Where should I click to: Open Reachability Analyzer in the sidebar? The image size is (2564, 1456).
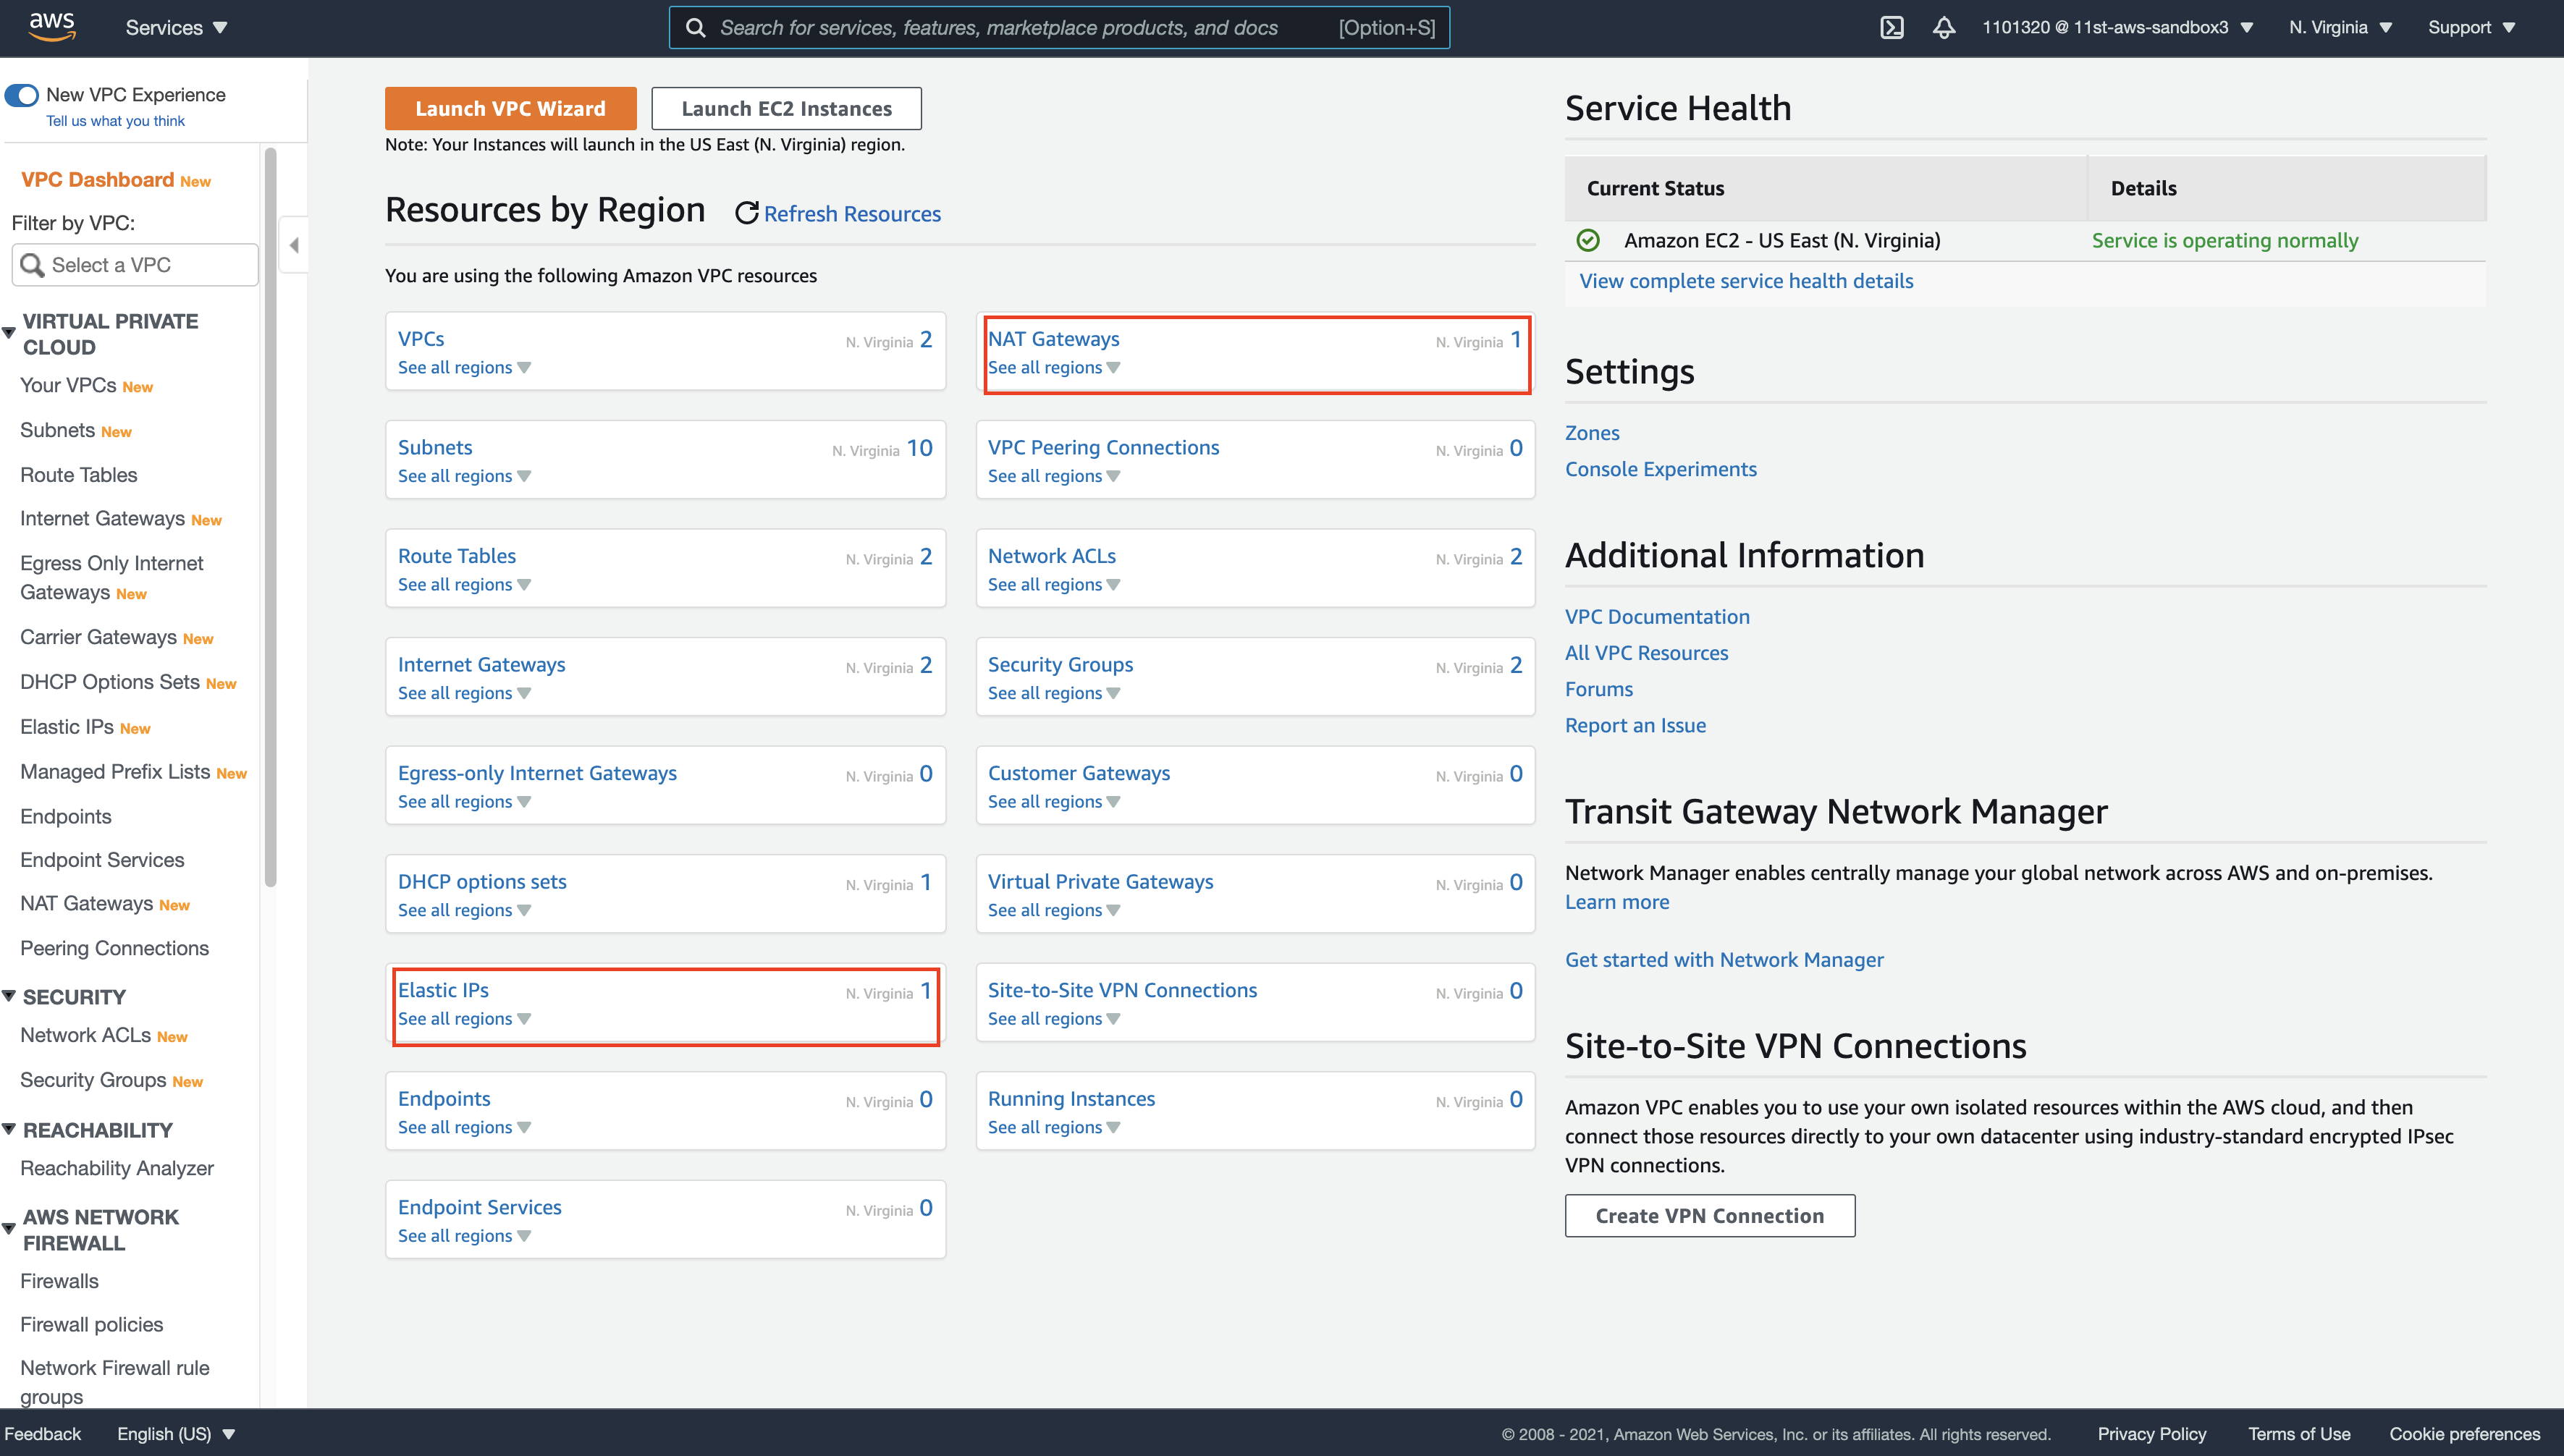117,1168
